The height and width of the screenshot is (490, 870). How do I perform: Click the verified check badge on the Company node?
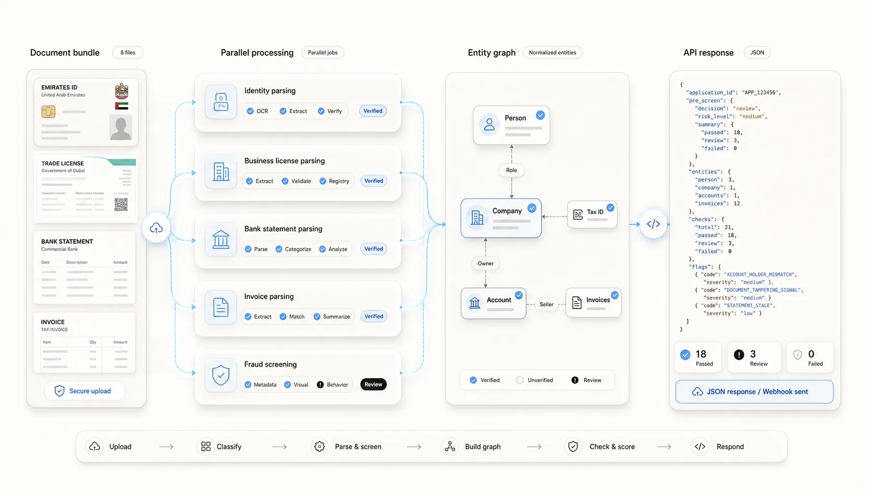532,208
